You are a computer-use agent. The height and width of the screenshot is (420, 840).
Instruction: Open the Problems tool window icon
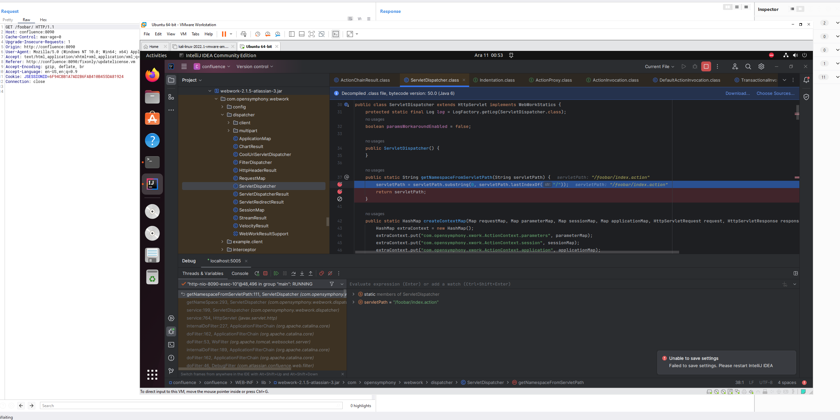click(x=171, y=358)
